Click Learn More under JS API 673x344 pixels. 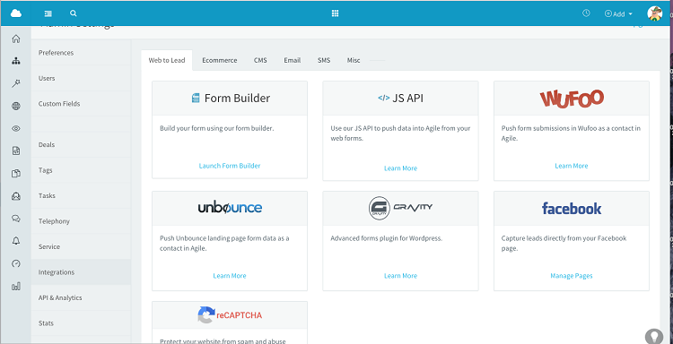400,168
